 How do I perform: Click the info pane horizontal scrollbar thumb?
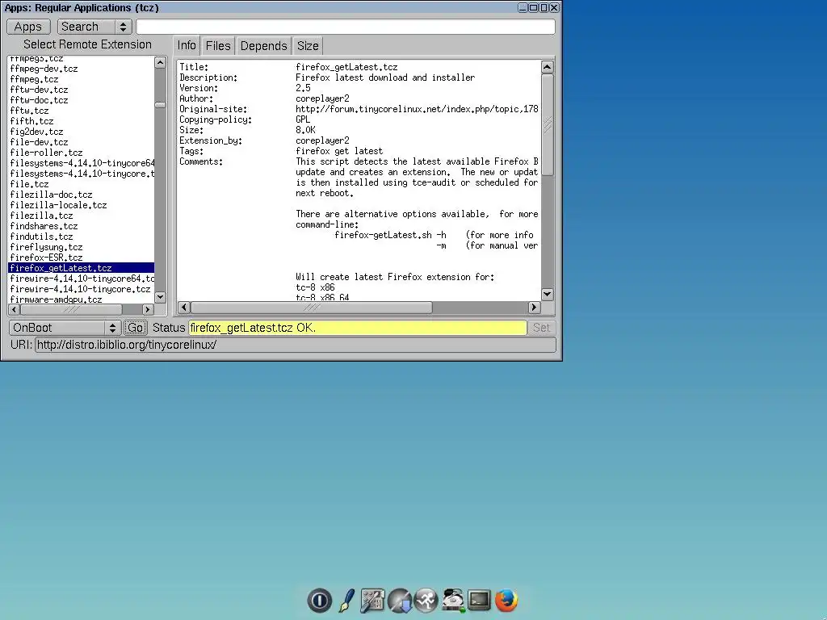click(x=311, y=308)
